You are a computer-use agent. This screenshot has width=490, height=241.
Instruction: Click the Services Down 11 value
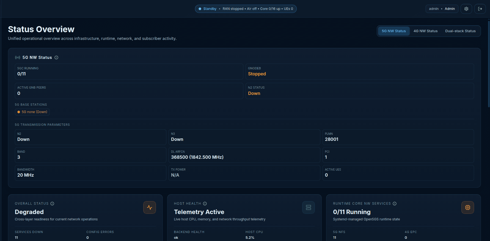(x=16, y=238)
